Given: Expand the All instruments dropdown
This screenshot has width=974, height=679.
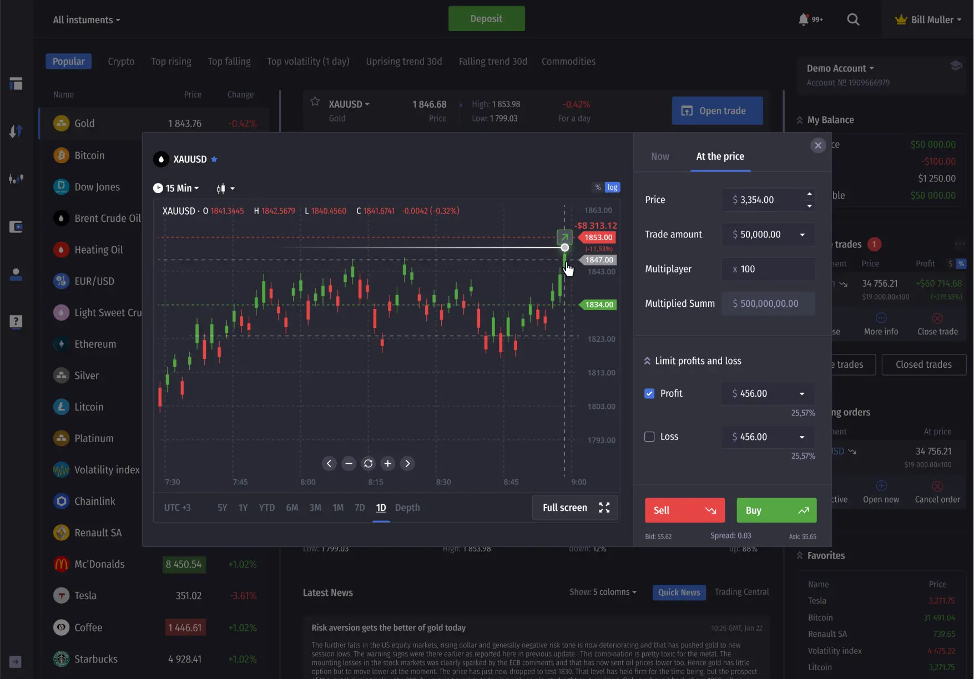Looking at the screenshot, I should click(86, 19).
